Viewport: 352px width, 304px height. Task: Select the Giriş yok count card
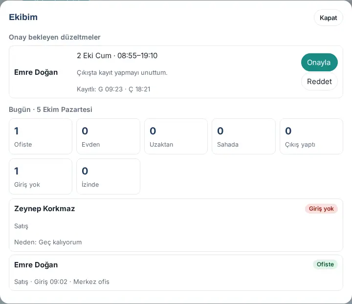pyautogui.click(x=41, y=176)
